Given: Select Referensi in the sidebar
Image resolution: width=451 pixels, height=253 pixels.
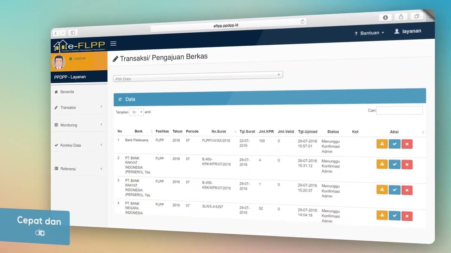Looking at the screenshot, I should [68, 169].
